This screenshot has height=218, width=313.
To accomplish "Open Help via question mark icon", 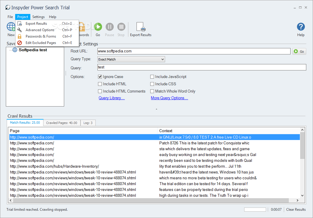I will pyautogui.click(x=301, y=27).
